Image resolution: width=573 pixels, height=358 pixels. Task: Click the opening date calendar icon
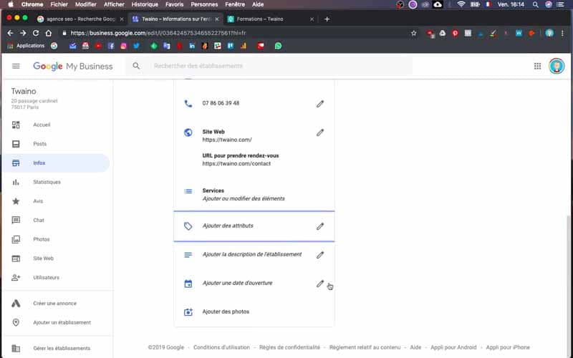tap(188, 284)
